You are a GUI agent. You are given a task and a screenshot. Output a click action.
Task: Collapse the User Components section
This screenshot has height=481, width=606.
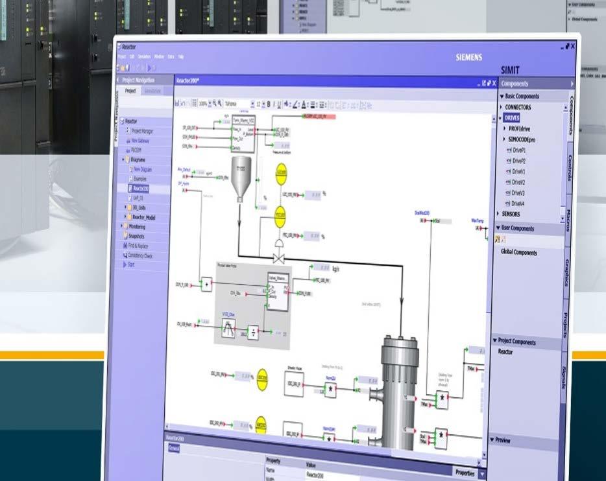498,228
